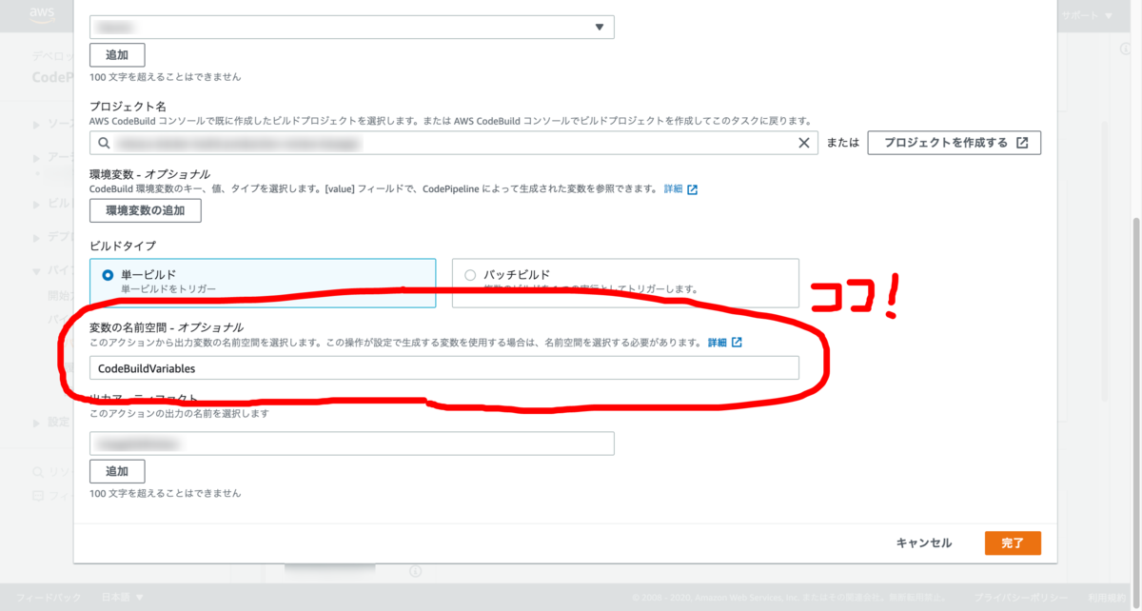Click 環境変数の追加 button
Viewport: 1142px width, 611px height.
pos(146,210)
